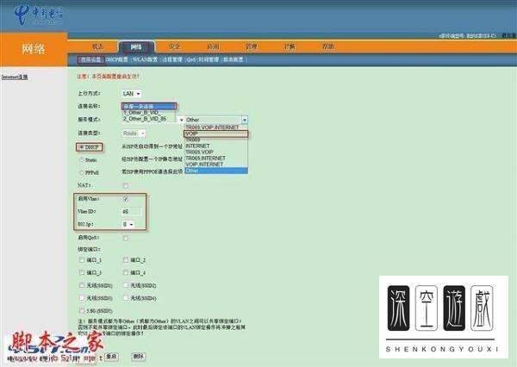The image size is (517, 367).
Task: Uncheck the 启用Vlan checkbox
Action: click(x=126, y=199)
